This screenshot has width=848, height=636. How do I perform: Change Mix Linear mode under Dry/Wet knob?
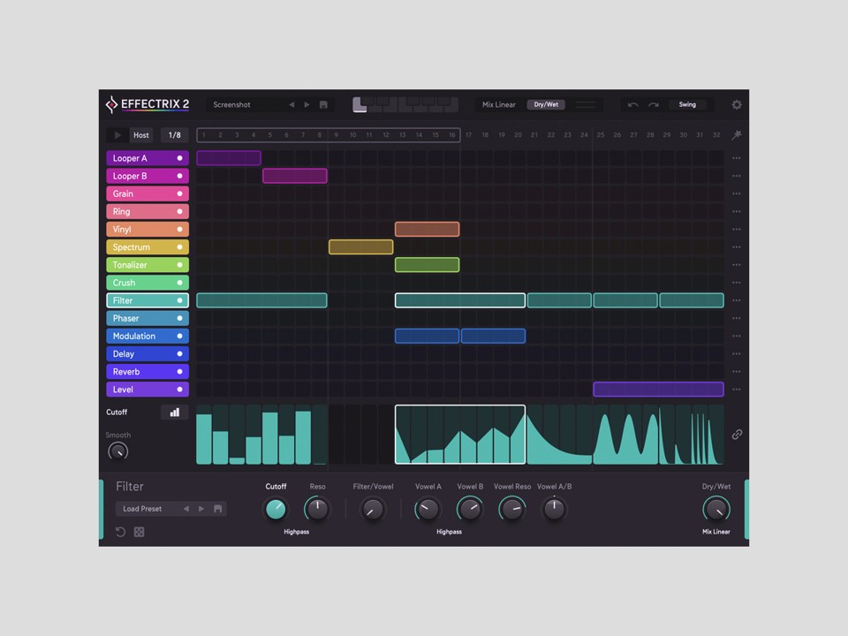[716, 532]
